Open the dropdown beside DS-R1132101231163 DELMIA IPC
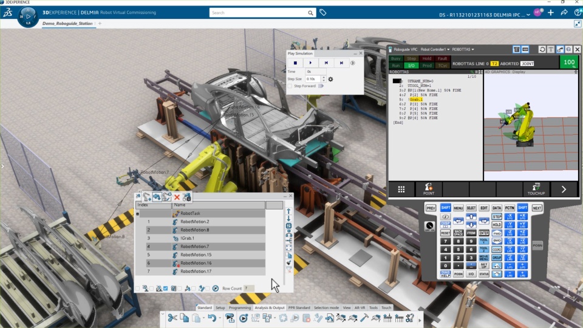Screen dimensions: 583x328 tap(528, 15)
